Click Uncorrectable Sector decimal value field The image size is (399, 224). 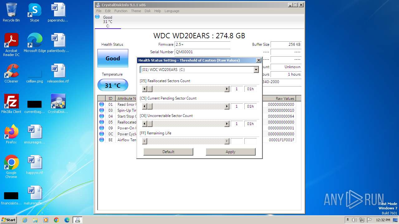pyautogui.click(x=237, y=124)
